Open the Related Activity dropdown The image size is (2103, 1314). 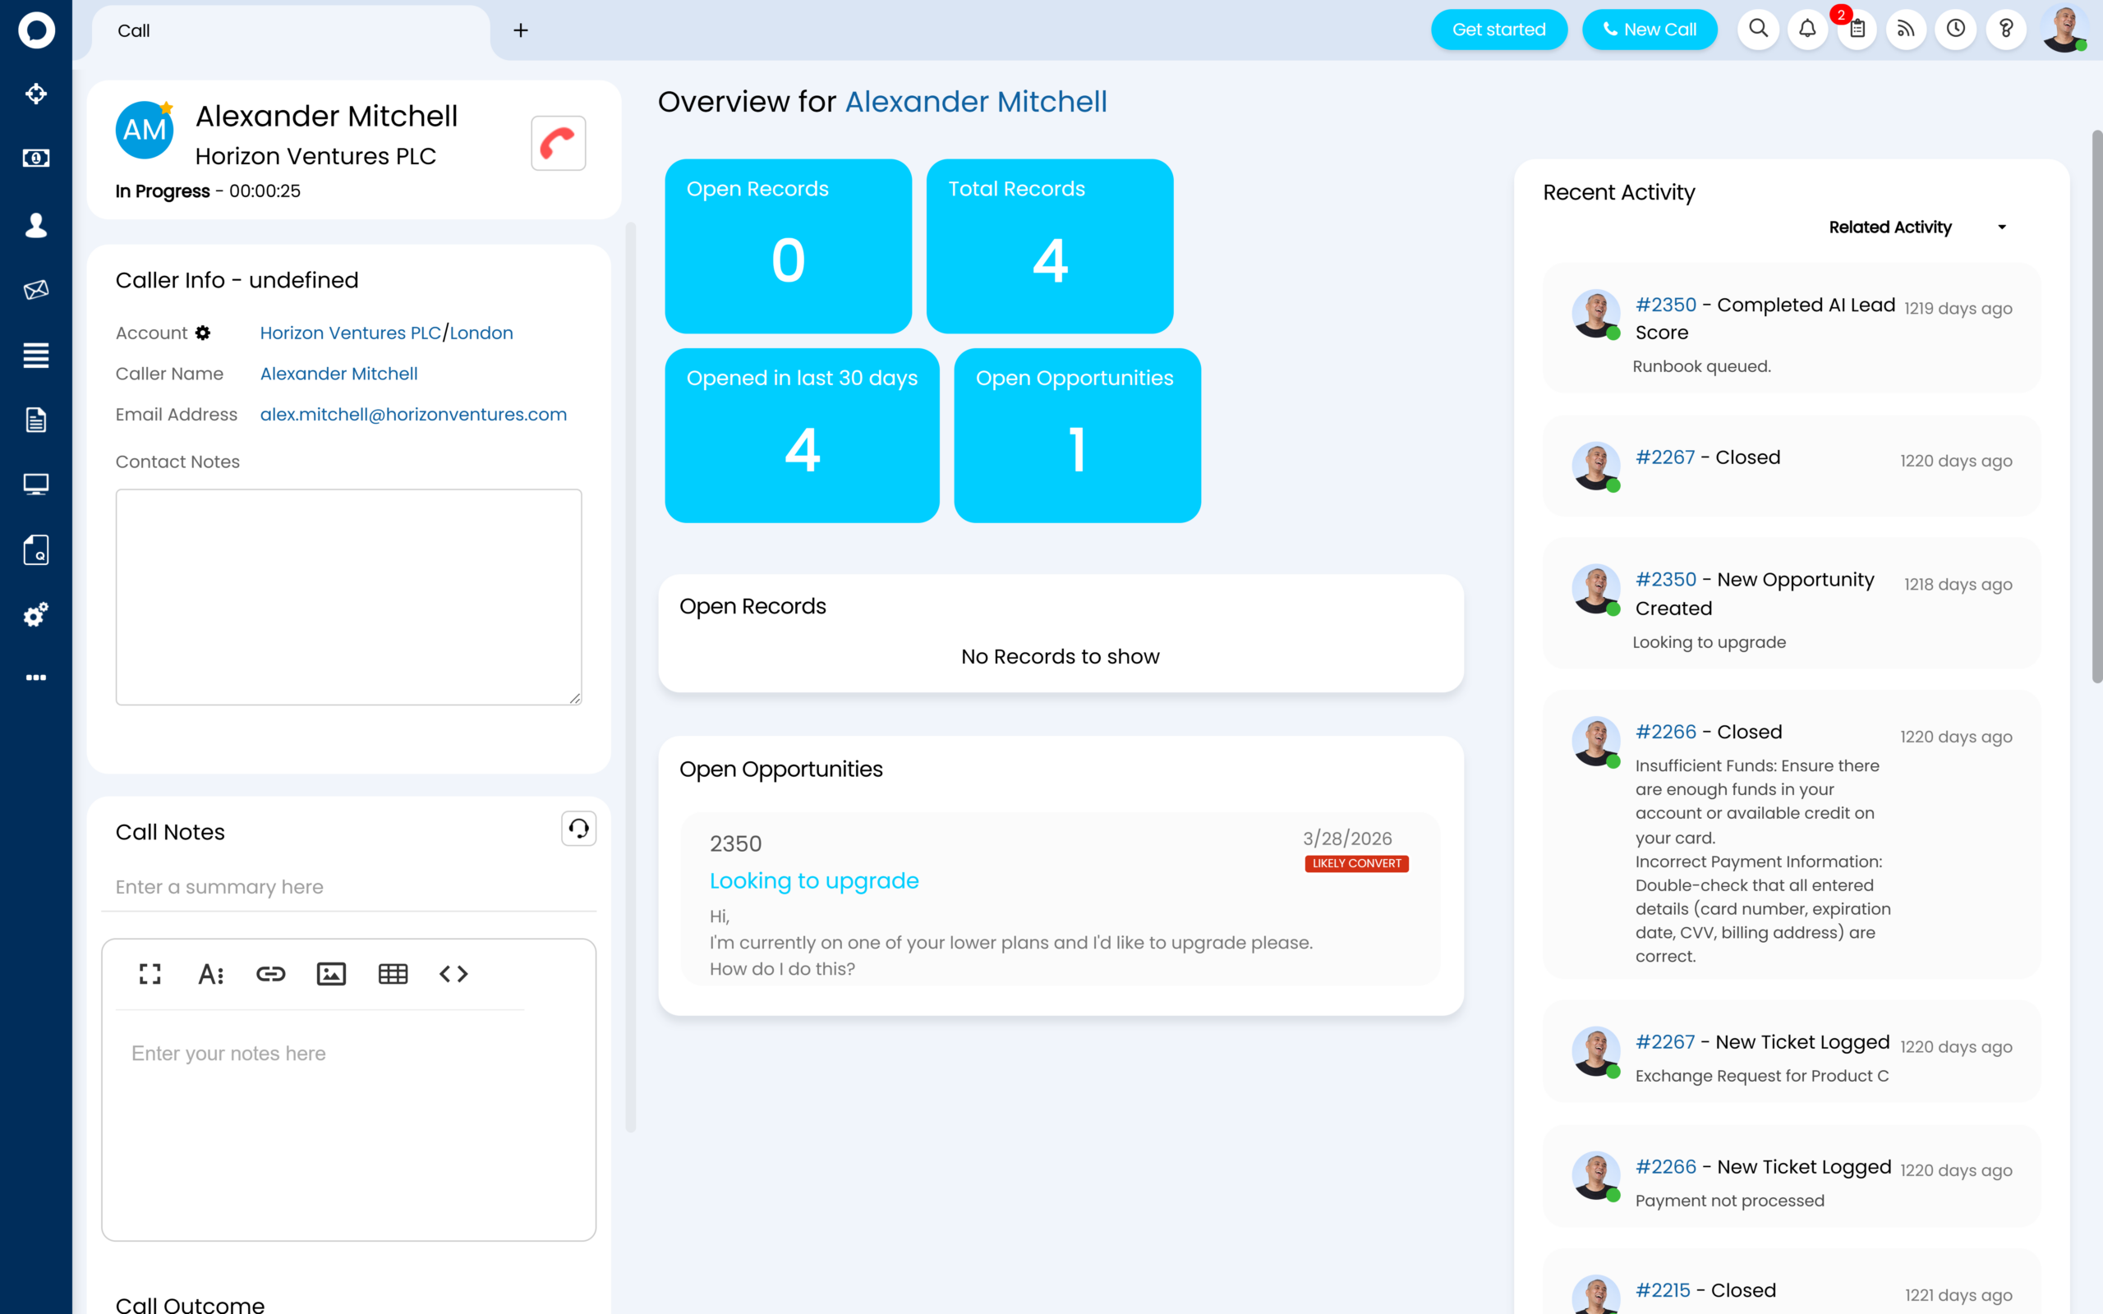(1917, 227)
